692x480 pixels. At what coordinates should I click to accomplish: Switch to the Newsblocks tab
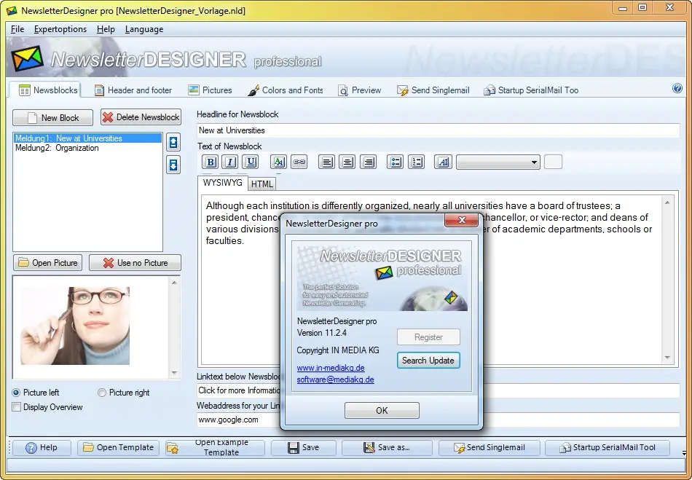pyautogui.click(x=45, y=90)
